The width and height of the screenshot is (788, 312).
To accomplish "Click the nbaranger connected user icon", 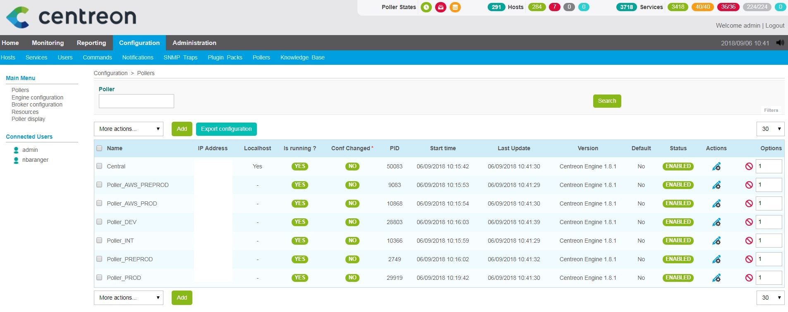I will coord(16,160).
